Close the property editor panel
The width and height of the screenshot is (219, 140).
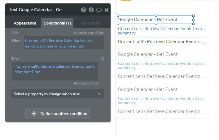pyautogui.click(x=107, y=10)
